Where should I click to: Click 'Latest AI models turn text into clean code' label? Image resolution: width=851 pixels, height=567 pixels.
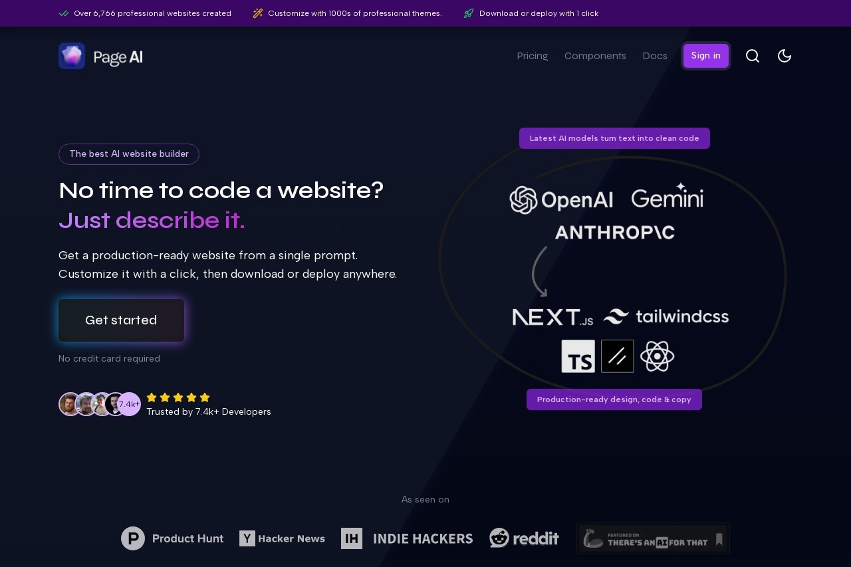click(x=614, y=138)
